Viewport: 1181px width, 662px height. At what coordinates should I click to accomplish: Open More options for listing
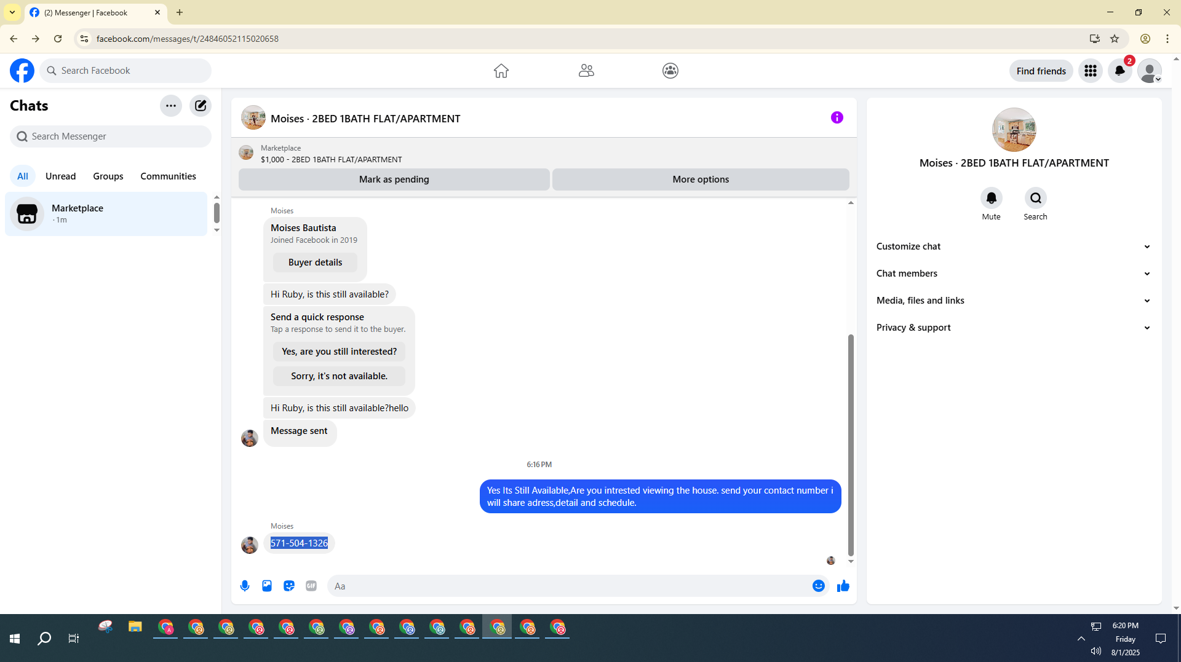701,179
